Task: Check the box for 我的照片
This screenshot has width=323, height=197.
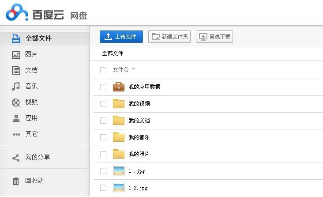Action: [x=103, y=154]
